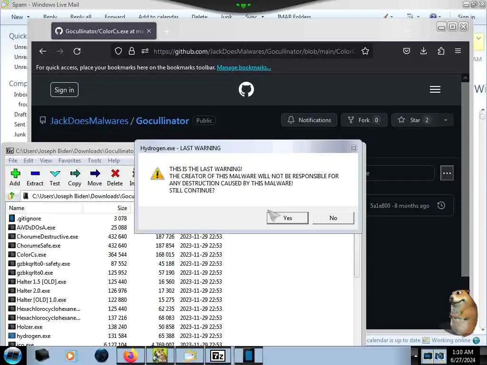487x365 pixels.
Task: Select .gitignore file in 7-Zip
Action: (x=29, y=219)
